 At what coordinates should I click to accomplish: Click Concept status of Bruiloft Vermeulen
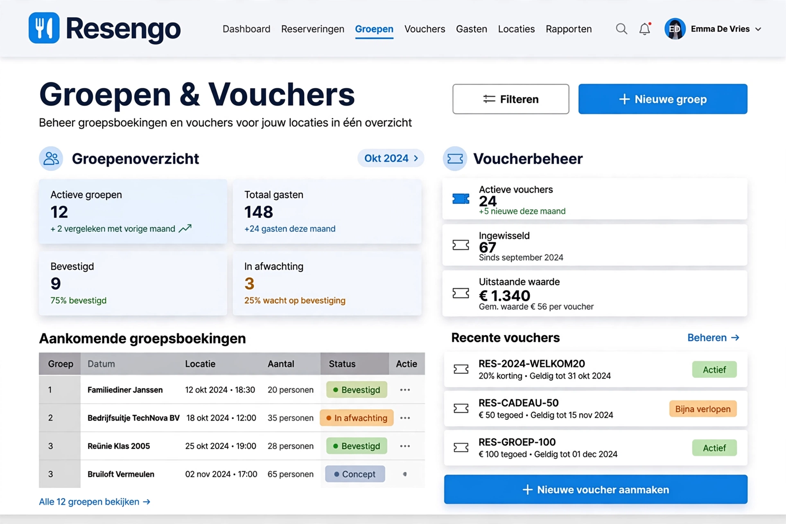355,474
